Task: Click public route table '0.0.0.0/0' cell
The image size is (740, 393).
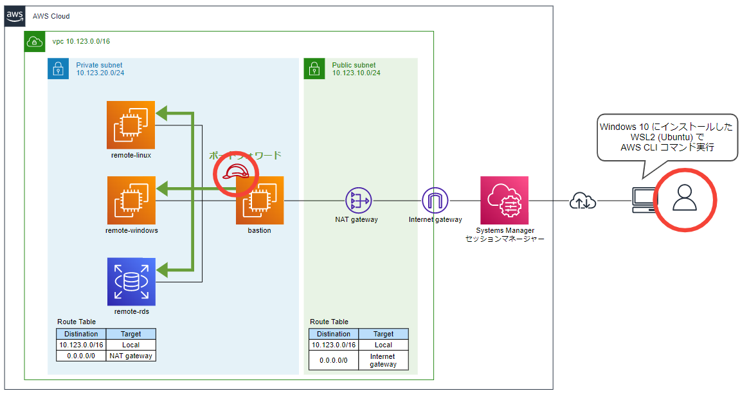Action: tap(334, 360)
